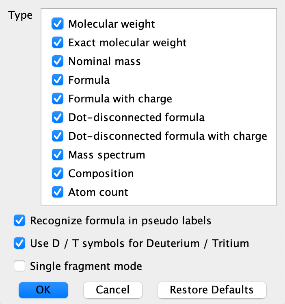Untick the Formula checkbox
285x304 pixels.
58,80
